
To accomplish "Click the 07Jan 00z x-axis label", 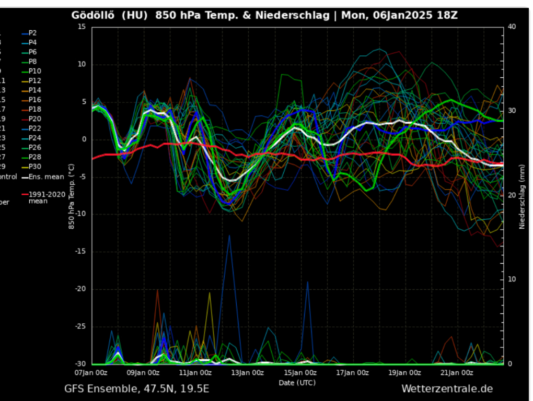I will pos(91,373).
